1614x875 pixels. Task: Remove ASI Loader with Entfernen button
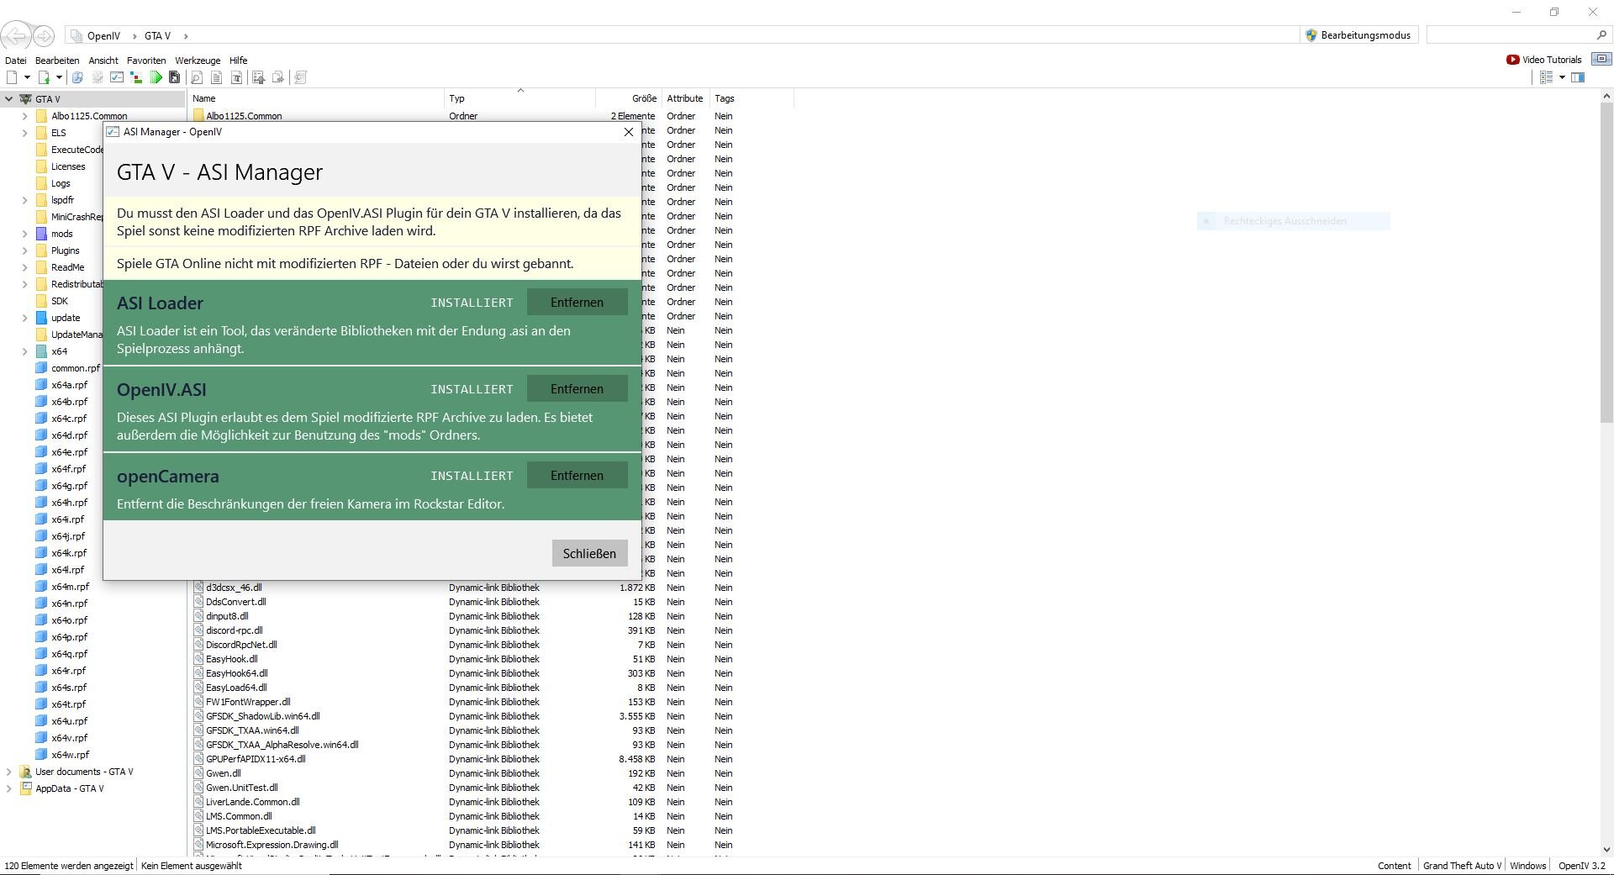pos(577,303)
